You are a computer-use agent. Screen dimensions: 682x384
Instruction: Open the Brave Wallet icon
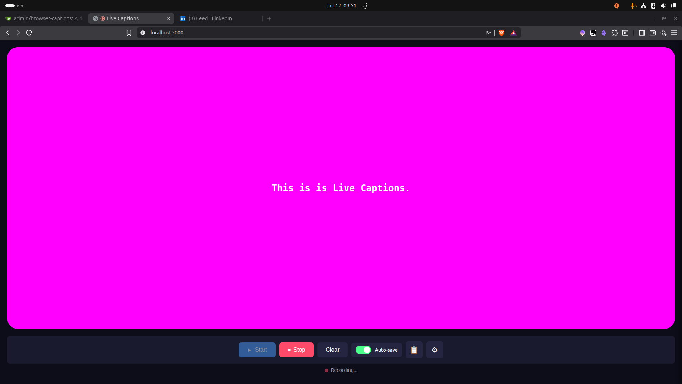click(x=653, y=33)
